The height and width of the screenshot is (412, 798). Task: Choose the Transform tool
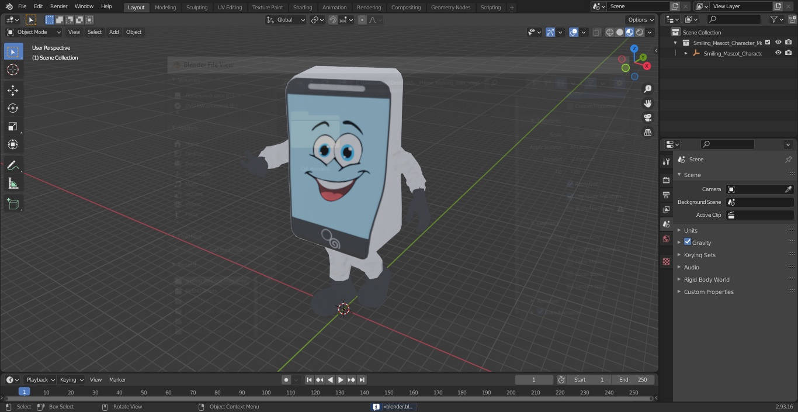coord(13,144)
